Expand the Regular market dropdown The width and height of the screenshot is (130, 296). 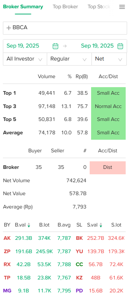[x=69, y=59]
